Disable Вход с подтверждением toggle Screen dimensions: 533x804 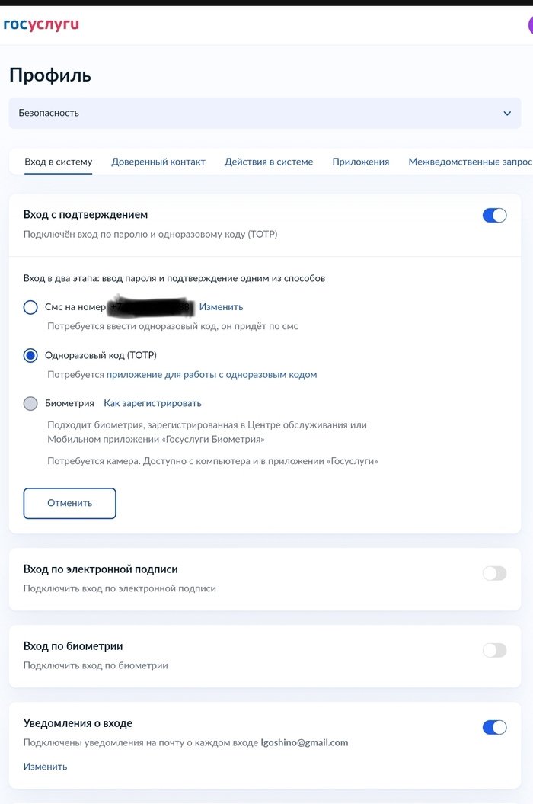[494, 216]
